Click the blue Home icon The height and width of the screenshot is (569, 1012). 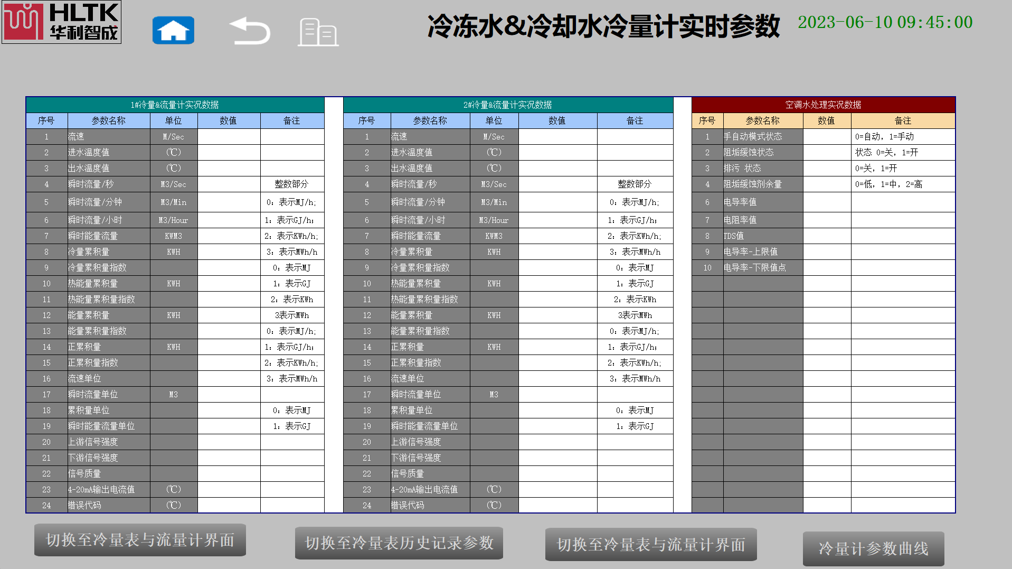tap(173, 30)
